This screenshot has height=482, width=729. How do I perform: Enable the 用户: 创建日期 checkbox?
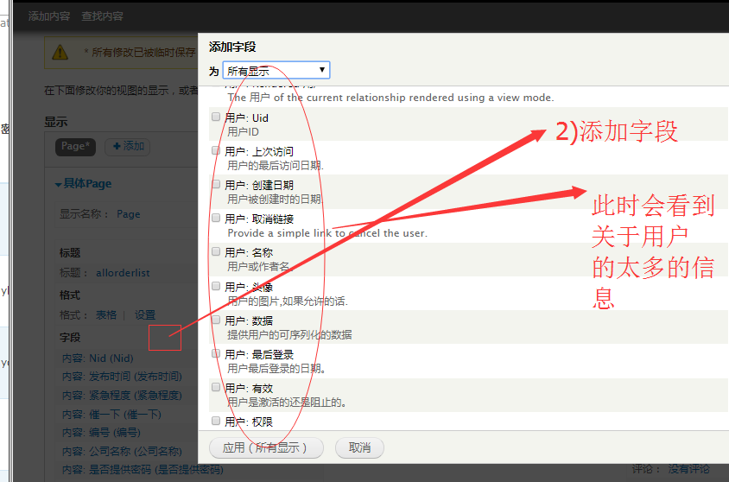coord(216,185)
